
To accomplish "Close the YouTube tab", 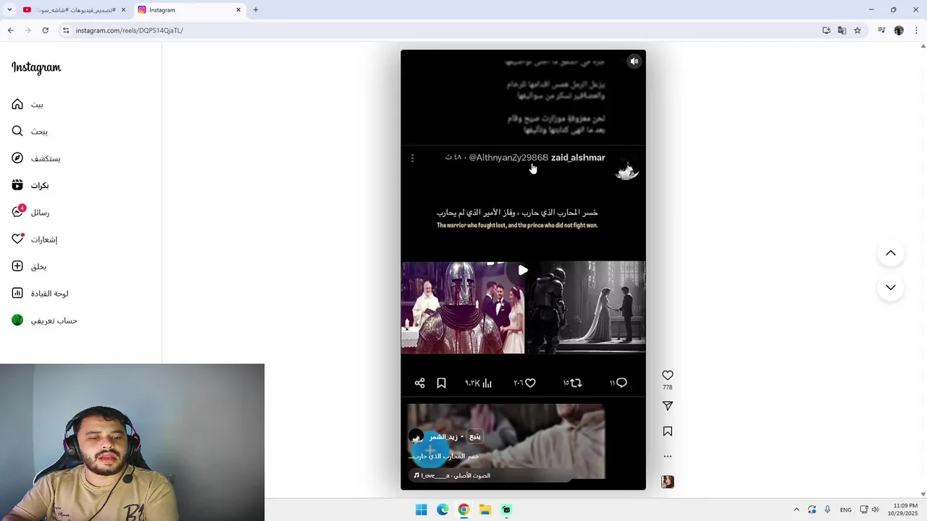I will 123,10.
